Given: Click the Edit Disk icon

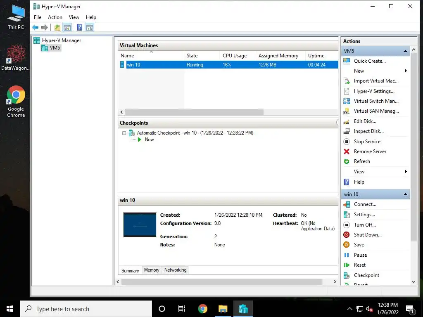Looking at the screenshot, I should [x=347, y=121].
